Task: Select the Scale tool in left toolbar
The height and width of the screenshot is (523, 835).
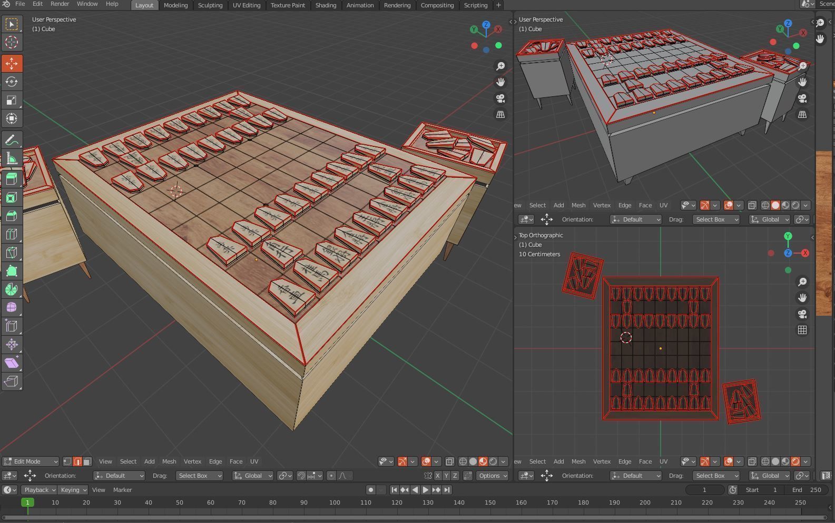Action: click(12, 100)
